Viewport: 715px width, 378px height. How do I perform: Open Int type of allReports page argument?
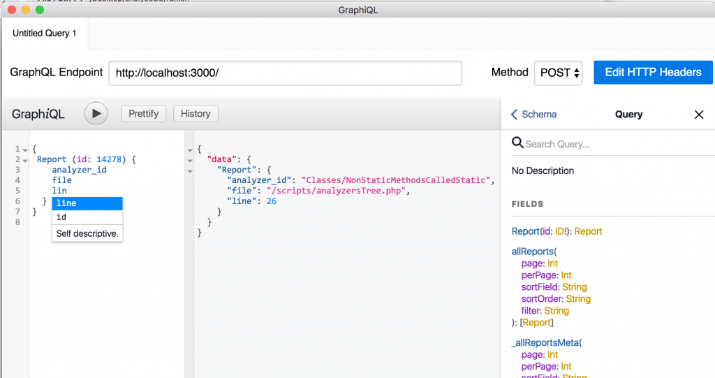click(553, 263)
